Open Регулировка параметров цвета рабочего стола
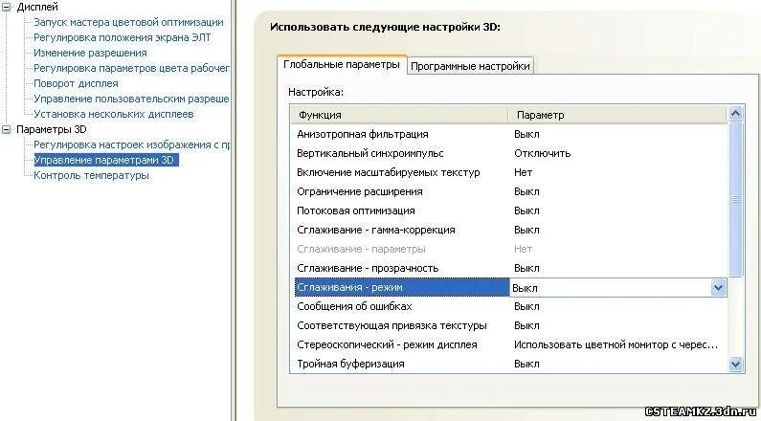This screenshot has width=761, height=421. tap(131, 68)
